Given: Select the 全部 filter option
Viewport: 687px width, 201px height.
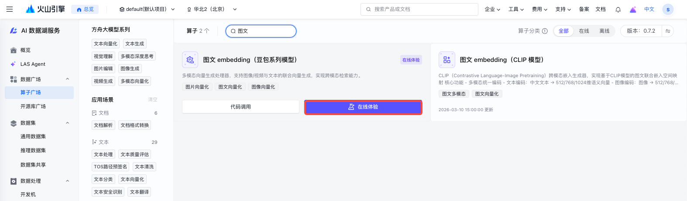Looking at the screenshot, I should (x=563, y=31).
